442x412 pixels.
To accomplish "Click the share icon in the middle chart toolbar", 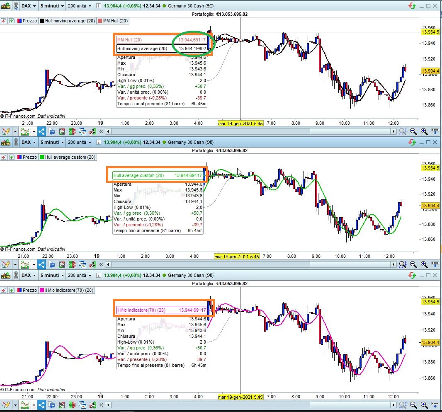I will 41,264.
